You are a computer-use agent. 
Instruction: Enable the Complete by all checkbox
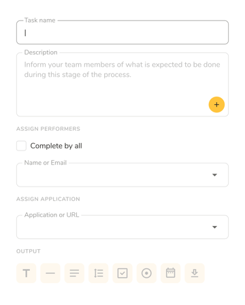[x=21, y=146]
